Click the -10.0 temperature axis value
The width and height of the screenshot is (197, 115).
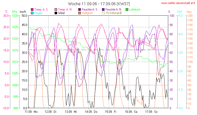coord(6,108)
